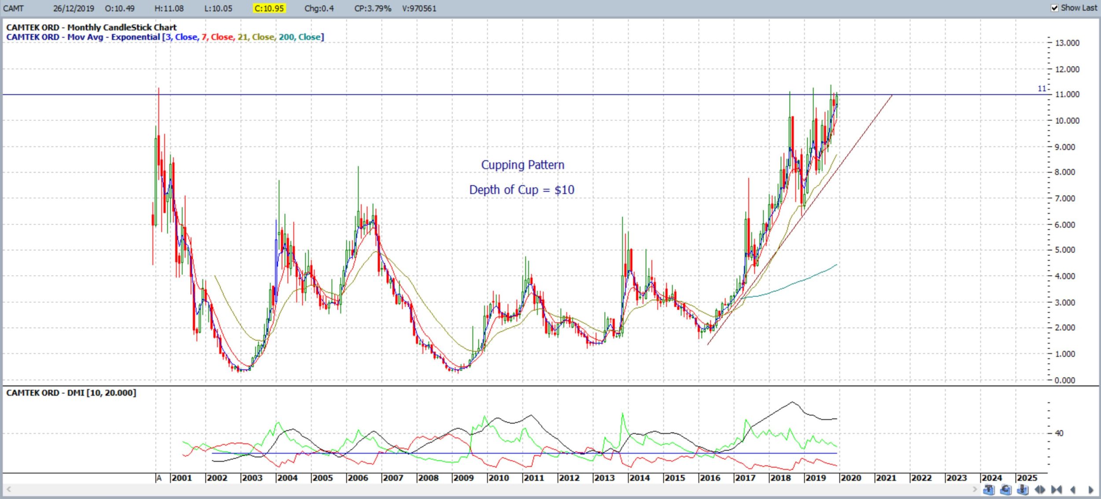
Task: Click the 0.000 price axis label
Action: coord(1064,380)
